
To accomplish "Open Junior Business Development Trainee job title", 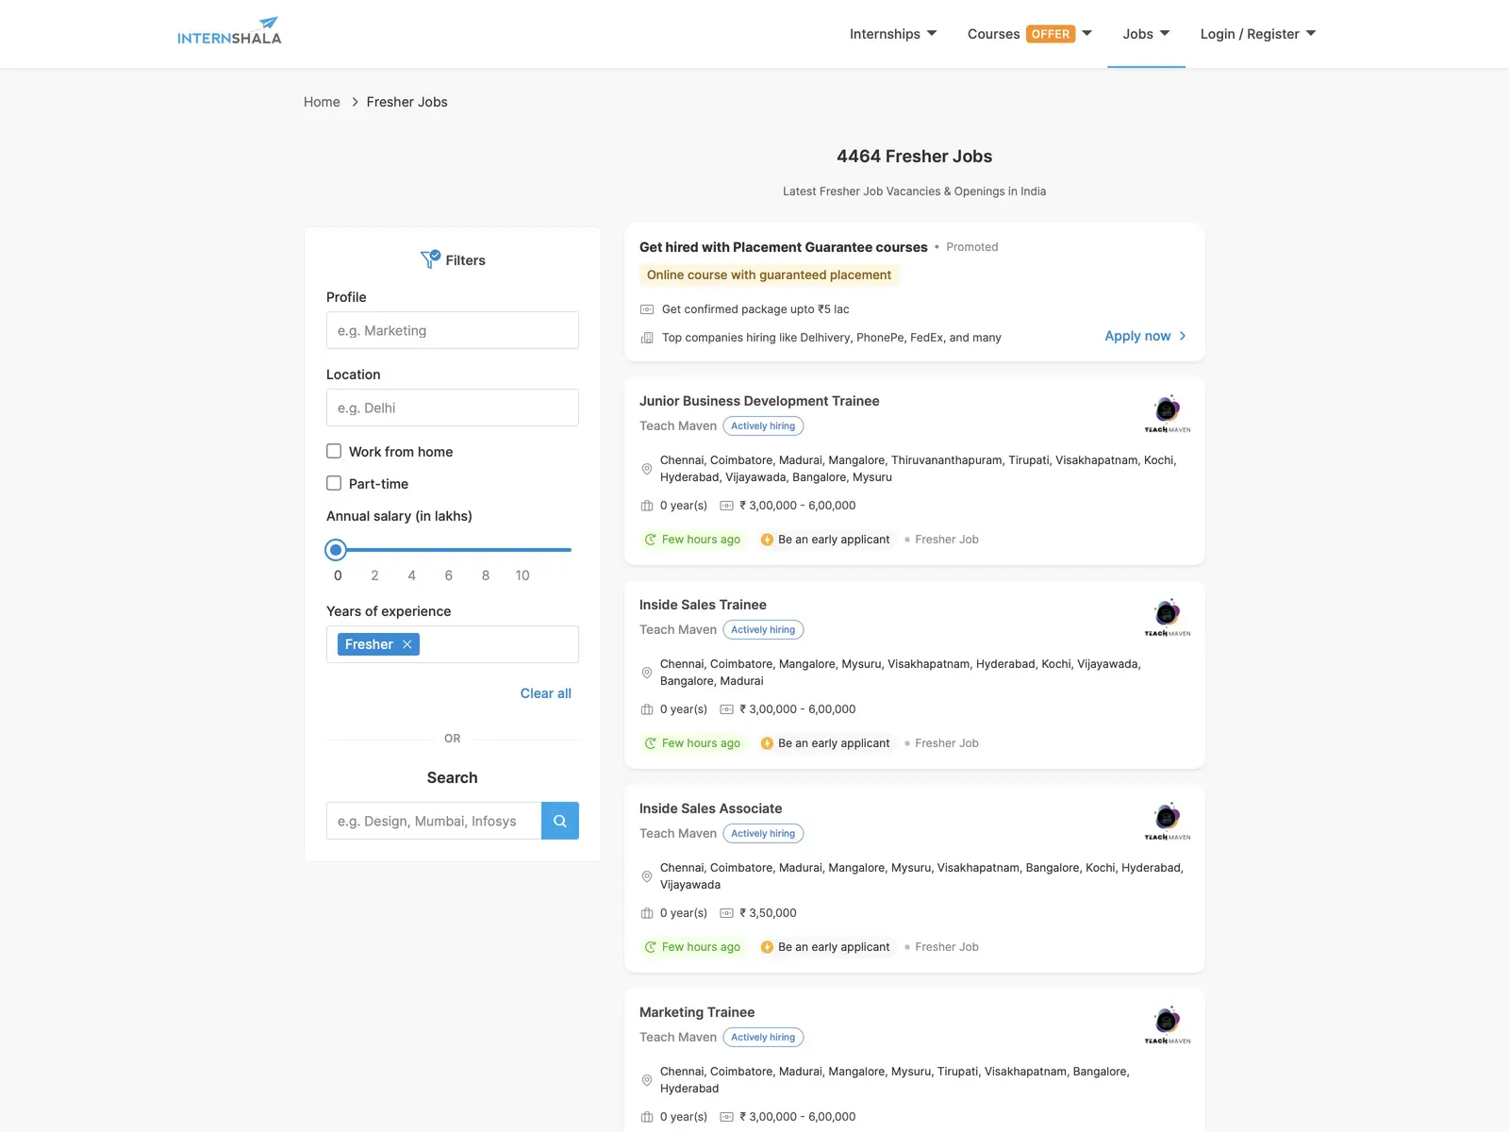I will pyautogui.click(x=759, y=401).
